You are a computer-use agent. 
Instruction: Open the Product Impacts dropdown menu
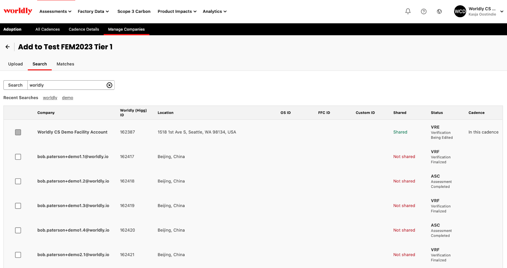177,11
